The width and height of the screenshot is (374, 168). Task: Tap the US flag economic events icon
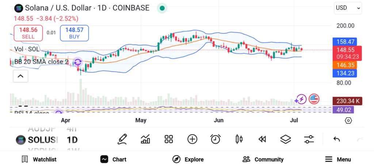pyautogui.click(x=314, y=99)
